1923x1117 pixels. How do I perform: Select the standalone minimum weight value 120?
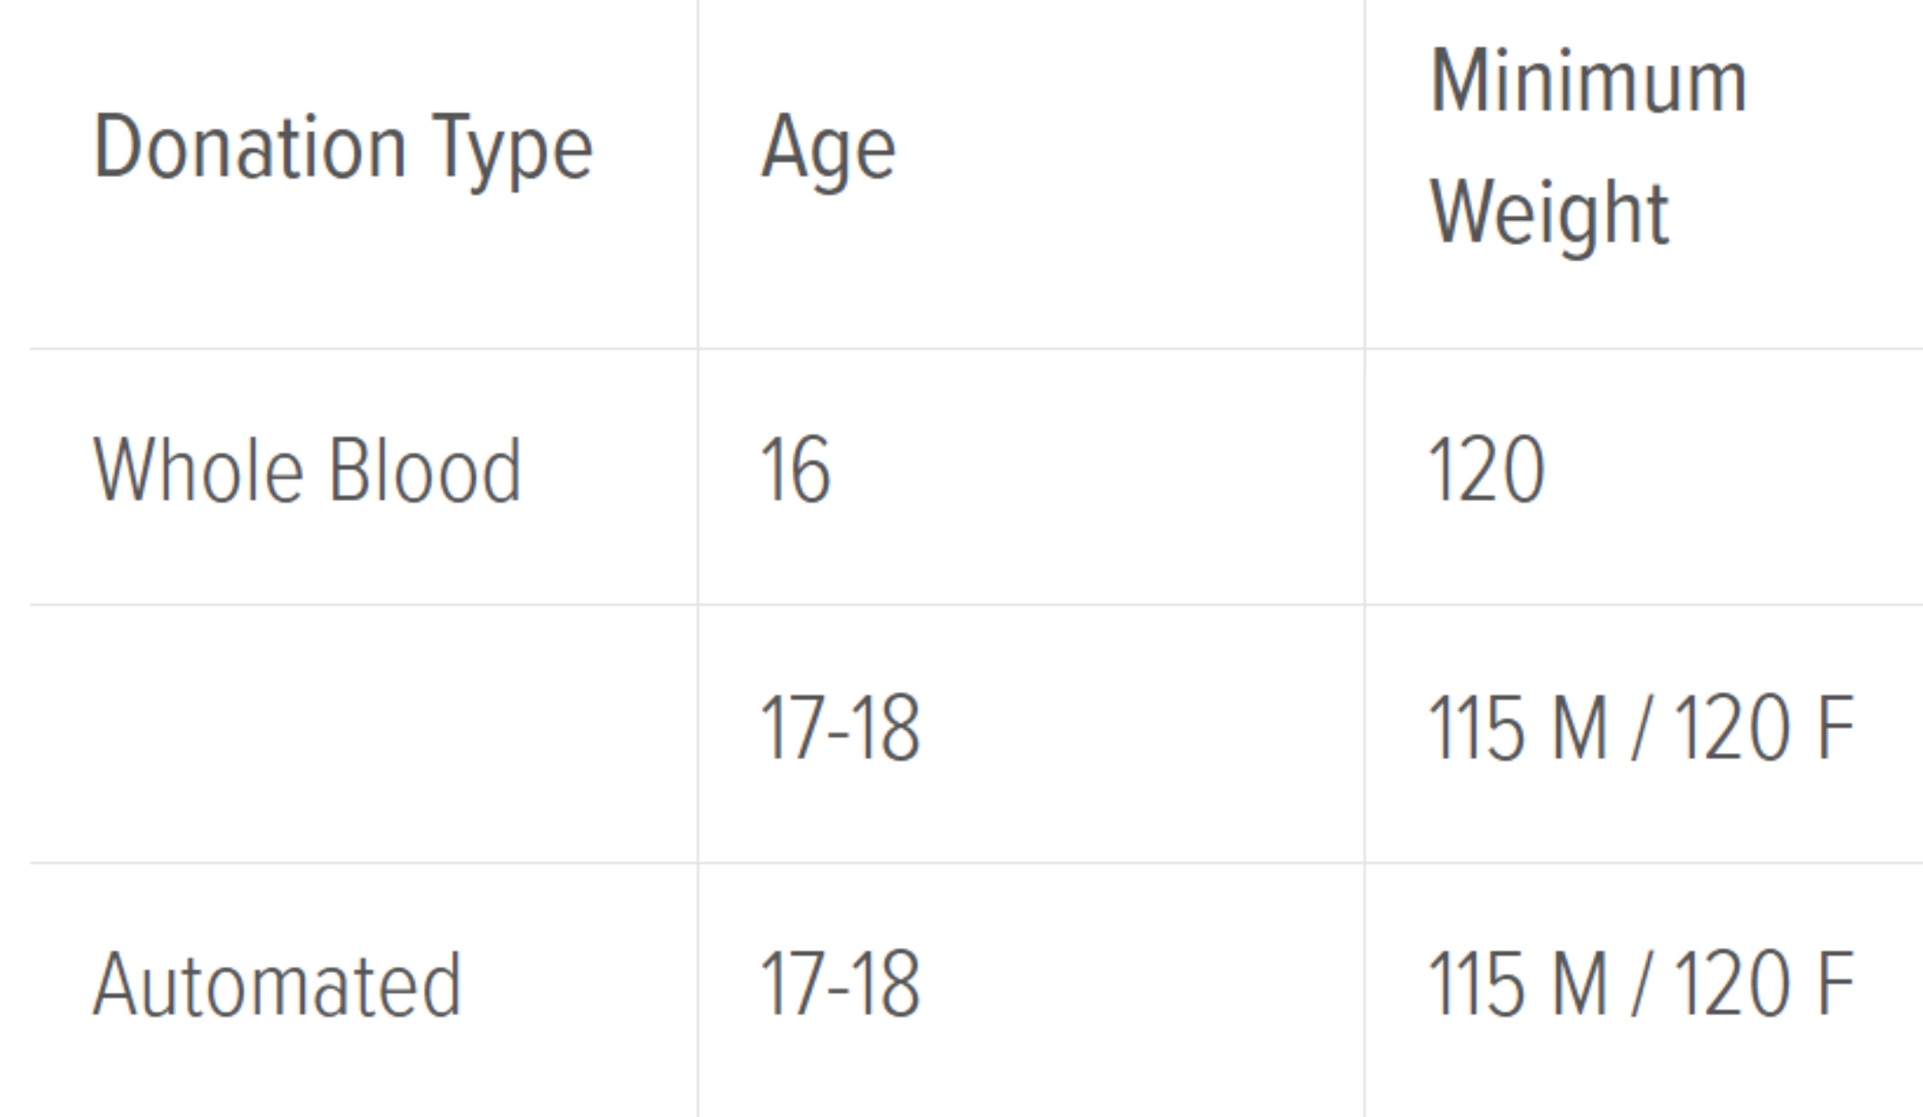(x=1487, y=470)
